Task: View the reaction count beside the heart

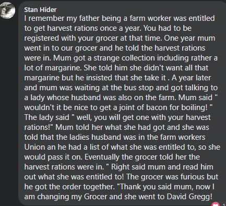Action: click(224, 204)
